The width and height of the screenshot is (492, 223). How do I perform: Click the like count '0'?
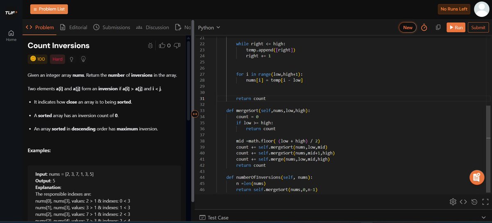coord(169,46)
